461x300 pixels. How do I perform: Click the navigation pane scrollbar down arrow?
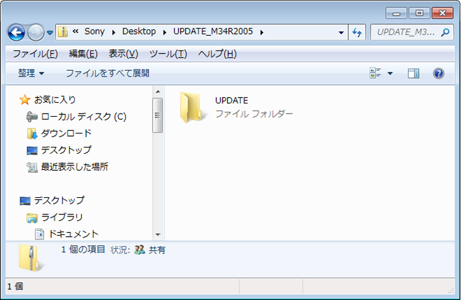pos(158,234)
